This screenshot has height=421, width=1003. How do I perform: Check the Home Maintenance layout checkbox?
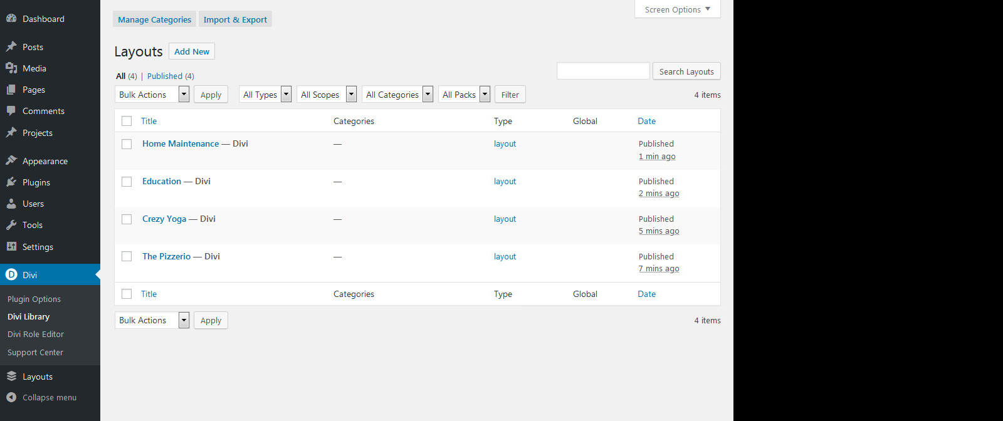coord(127,144)
